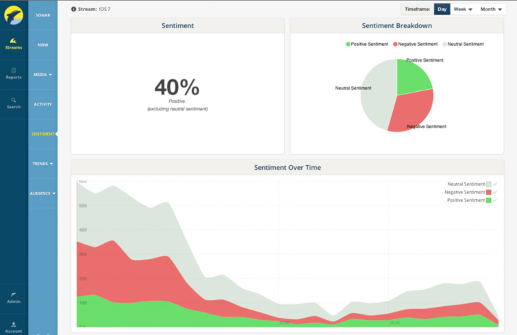Image resolution: width=517 pixels, height=335 pixels.
Task: Click the Neutral Sentiment legend entry in pie chart
Action: pos(463,44)
